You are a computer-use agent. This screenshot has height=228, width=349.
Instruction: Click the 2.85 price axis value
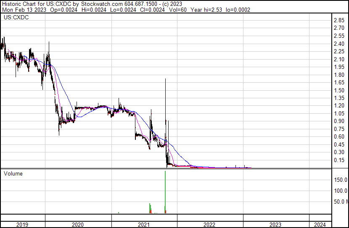click(339, 21)
